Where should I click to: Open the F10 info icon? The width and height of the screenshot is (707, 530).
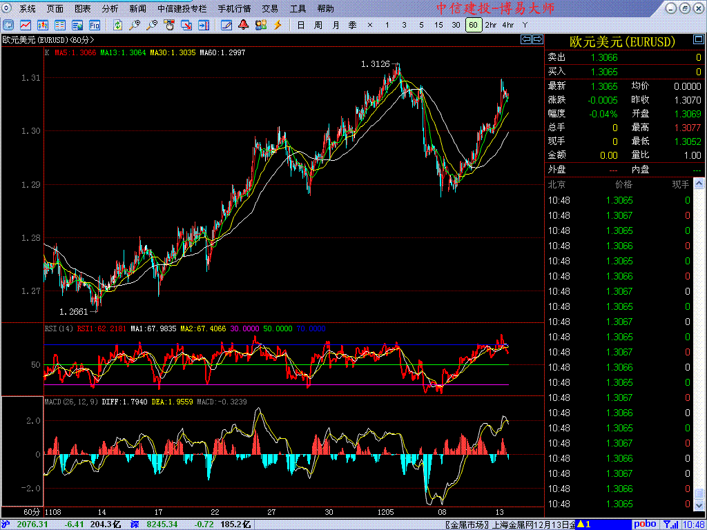(x=95, y=25)
